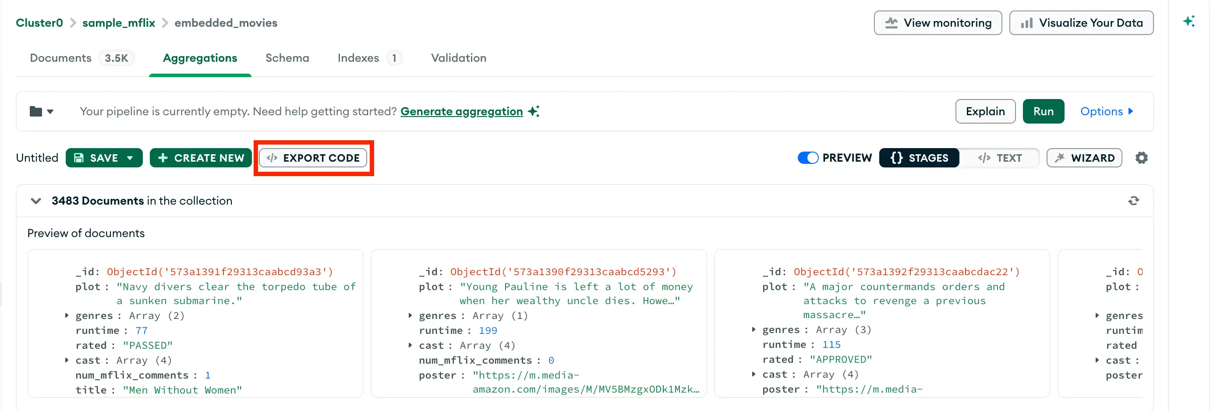The height and width of the screenshot is (411, 1210).
Task: Switch to Stages mode
Action: 919,158
